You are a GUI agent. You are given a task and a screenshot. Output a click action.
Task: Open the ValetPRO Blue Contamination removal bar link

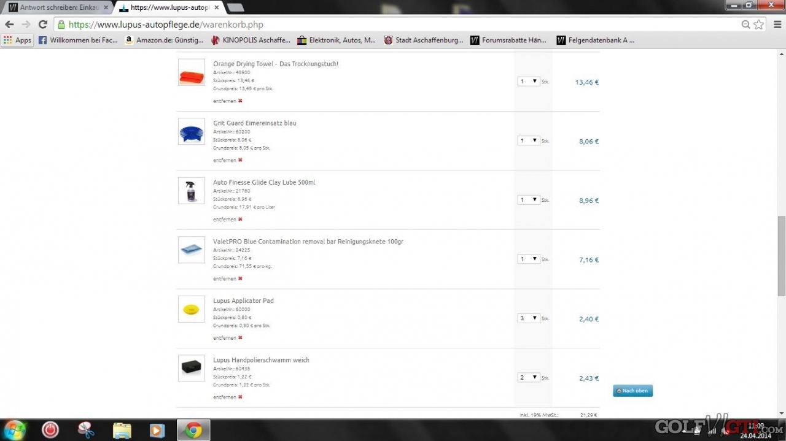point(308,242)
